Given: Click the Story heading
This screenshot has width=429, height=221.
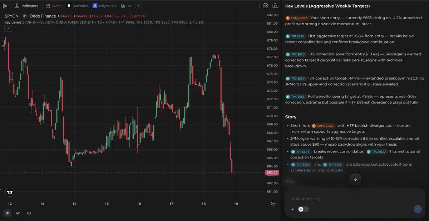Looking at the screenshot, I should tap(291, 117).
